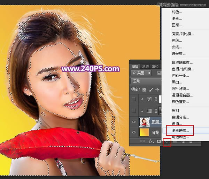
Task: Choose 色相/饱和度 menu item
Action: (183, 69)
